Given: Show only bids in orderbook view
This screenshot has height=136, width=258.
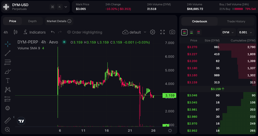Looking at the screenshot, I should (191, 32).
